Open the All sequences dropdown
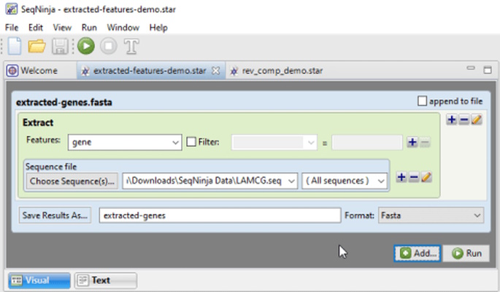 click(x=345, y=181)
